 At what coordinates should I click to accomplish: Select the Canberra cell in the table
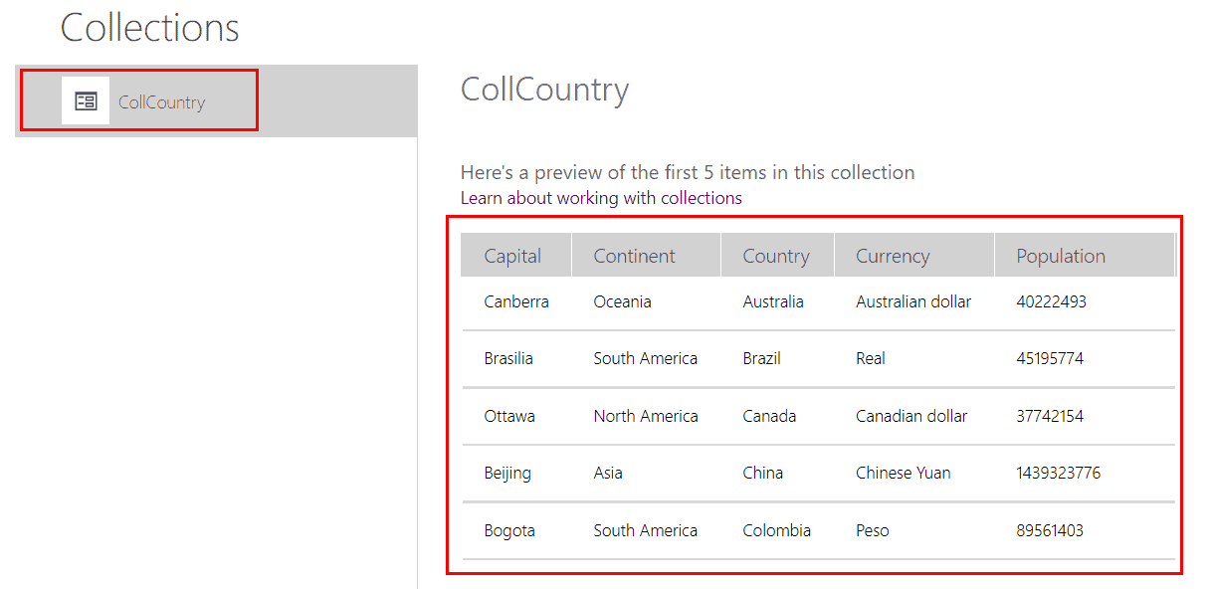[516, 301]
